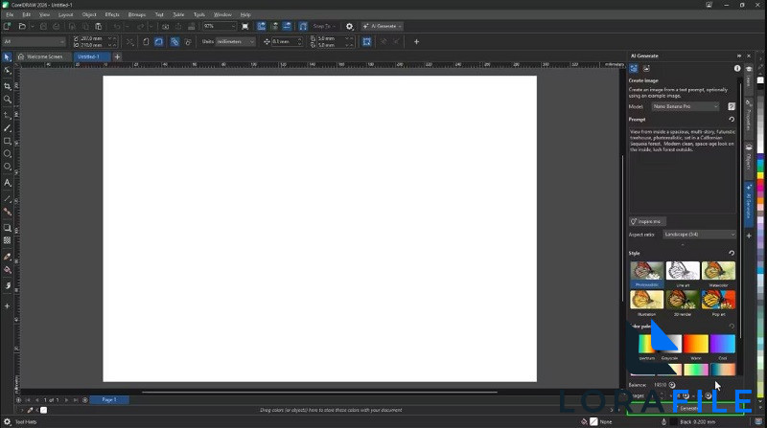Select the Polygon tool
Image resolution: width=767 pixels, height=428 pixels.
(x=7, y=167)
